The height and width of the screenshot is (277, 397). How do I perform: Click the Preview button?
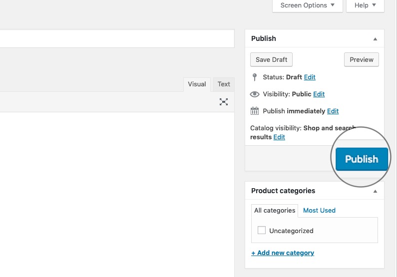point(362,60)
